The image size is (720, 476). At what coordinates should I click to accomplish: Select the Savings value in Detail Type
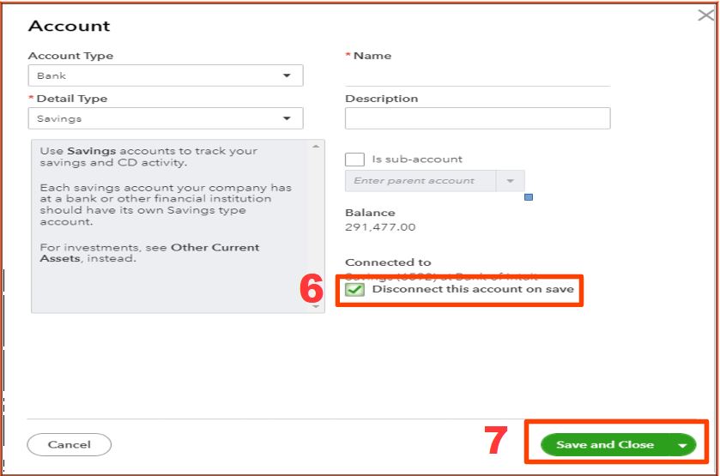coord(60,118)
